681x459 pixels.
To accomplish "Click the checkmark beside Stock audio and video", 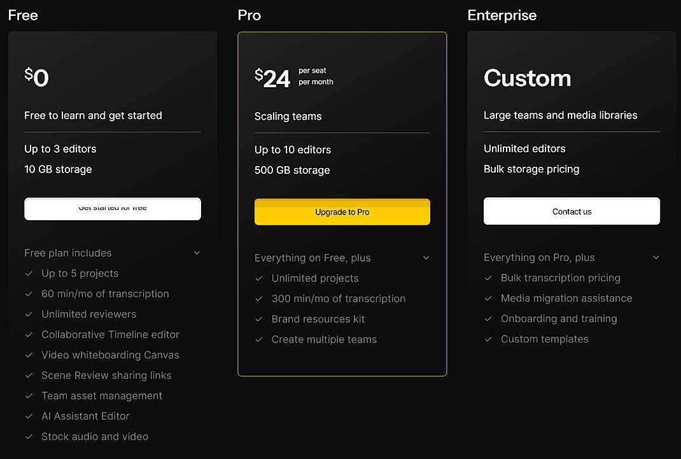I will 29,436.
